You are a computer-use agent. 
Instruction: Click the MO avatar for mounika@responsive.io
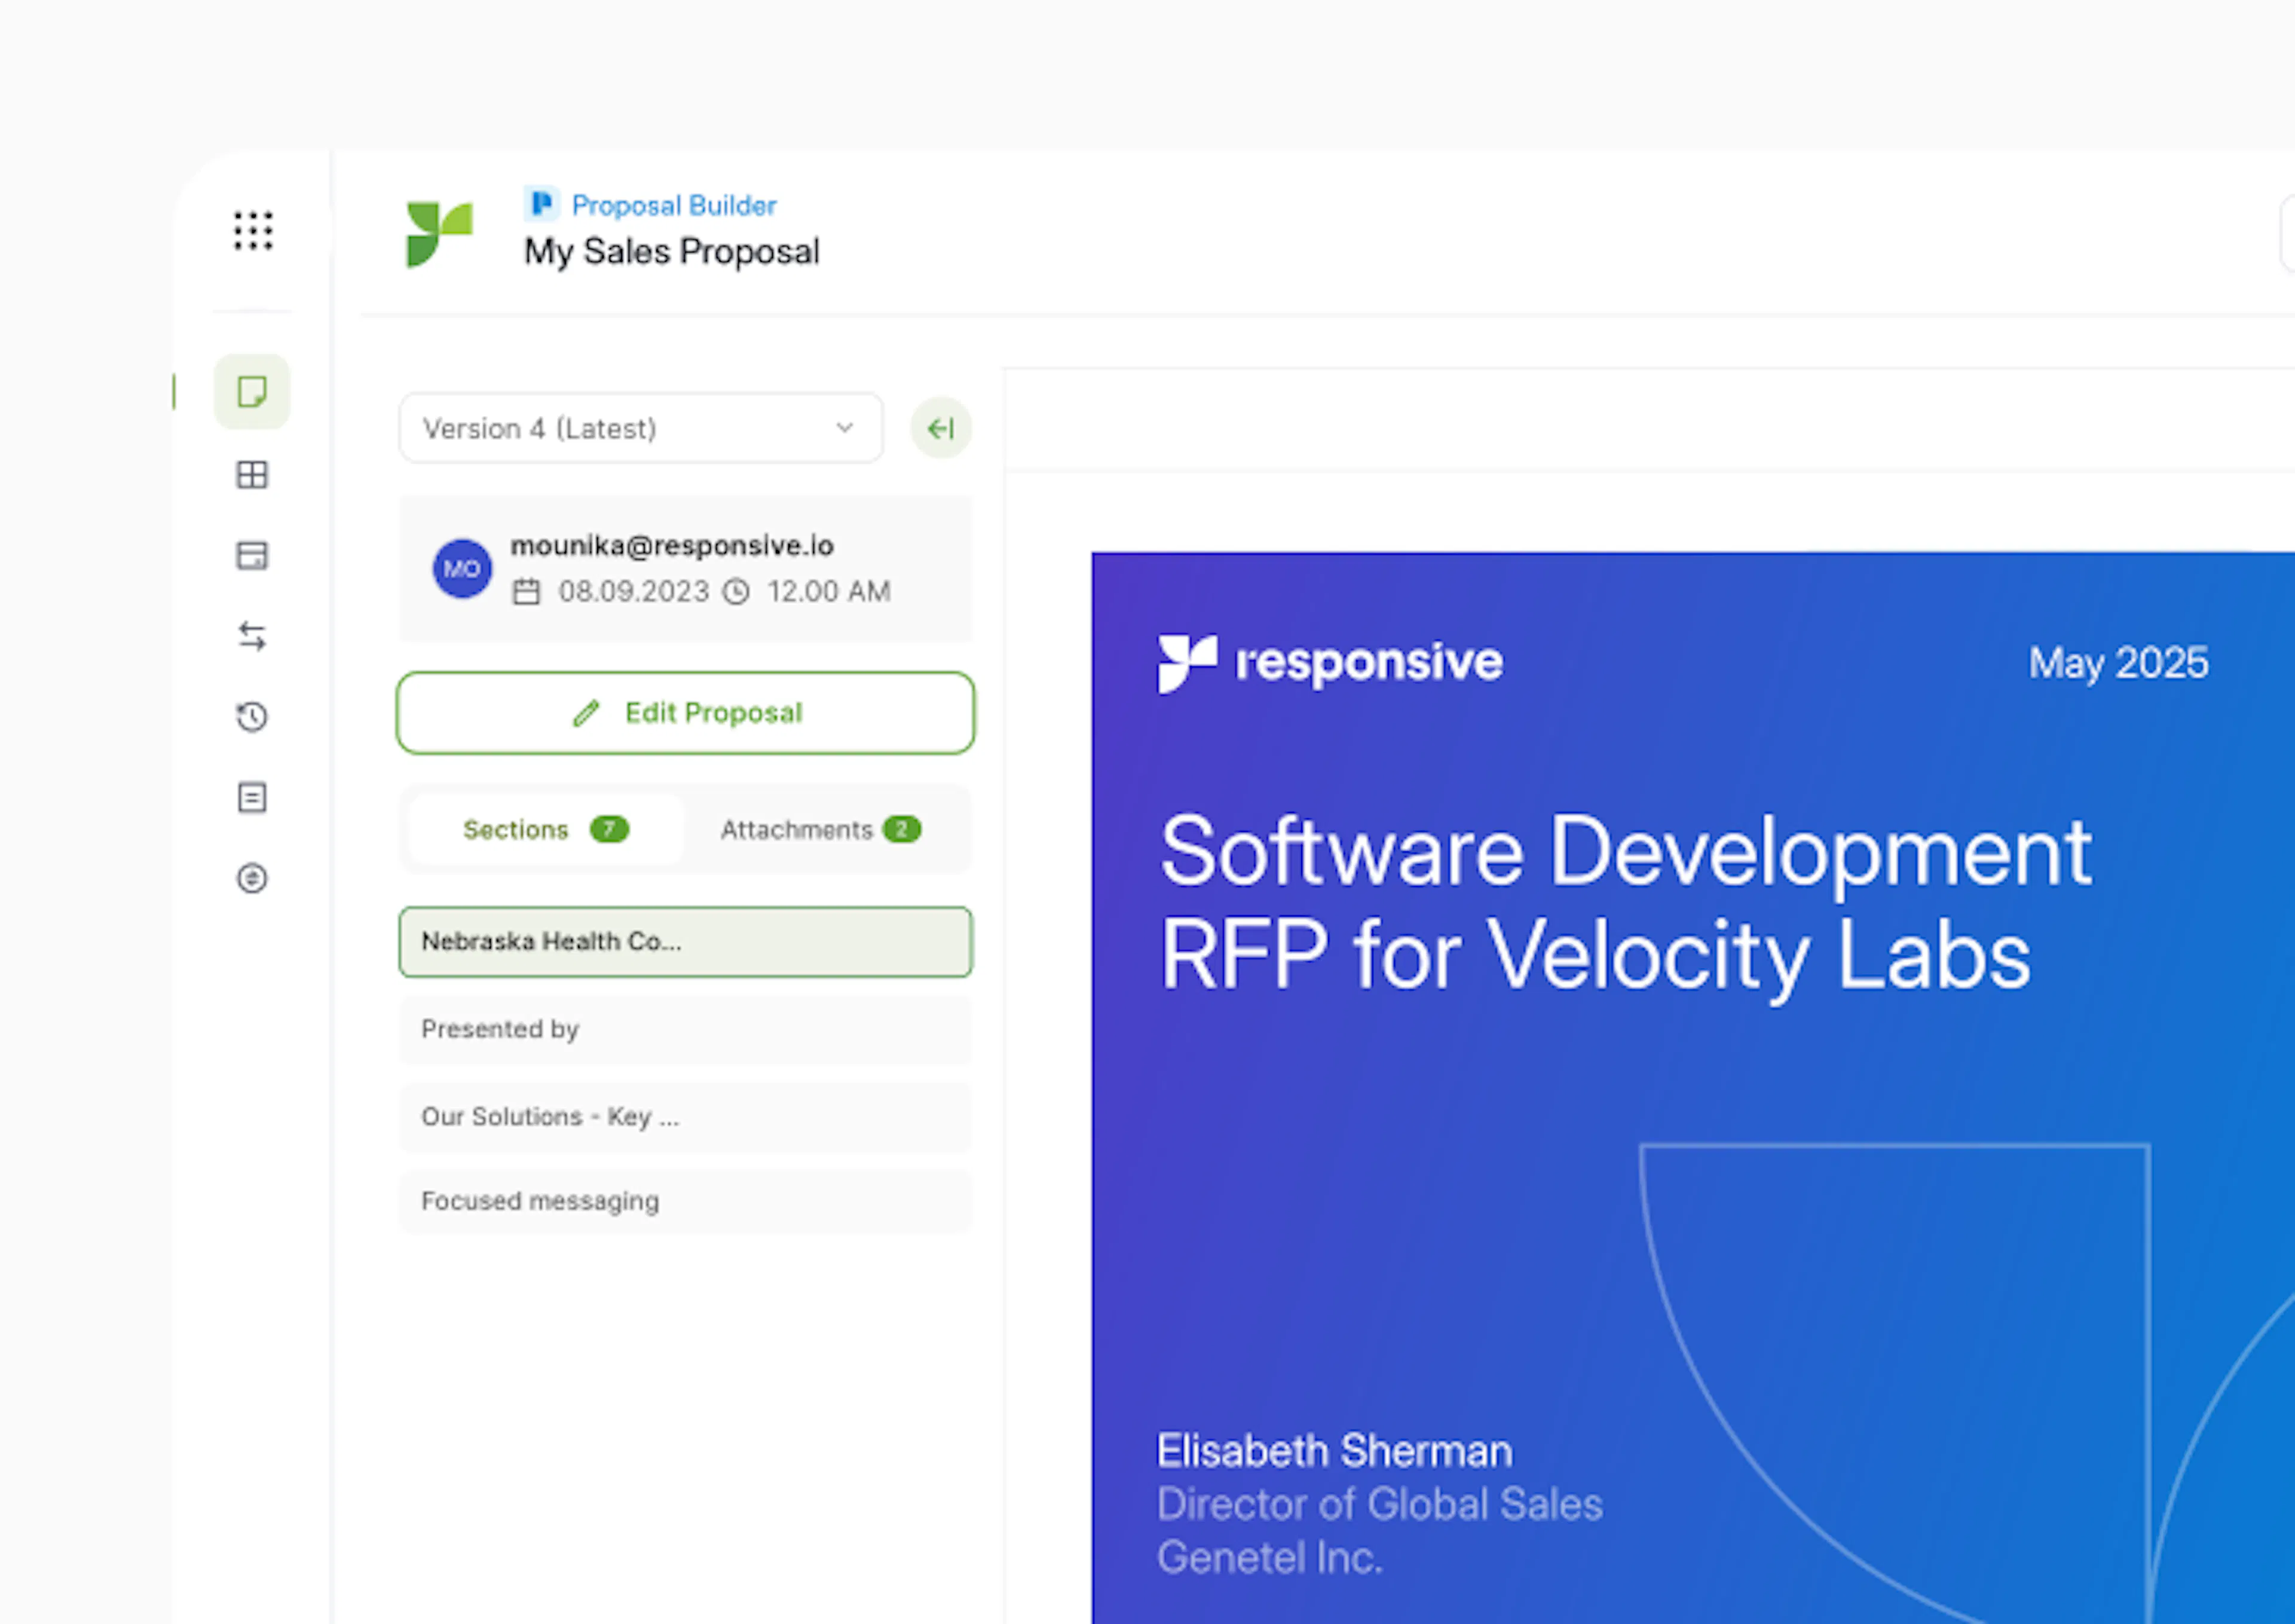(x=461, y=568)
